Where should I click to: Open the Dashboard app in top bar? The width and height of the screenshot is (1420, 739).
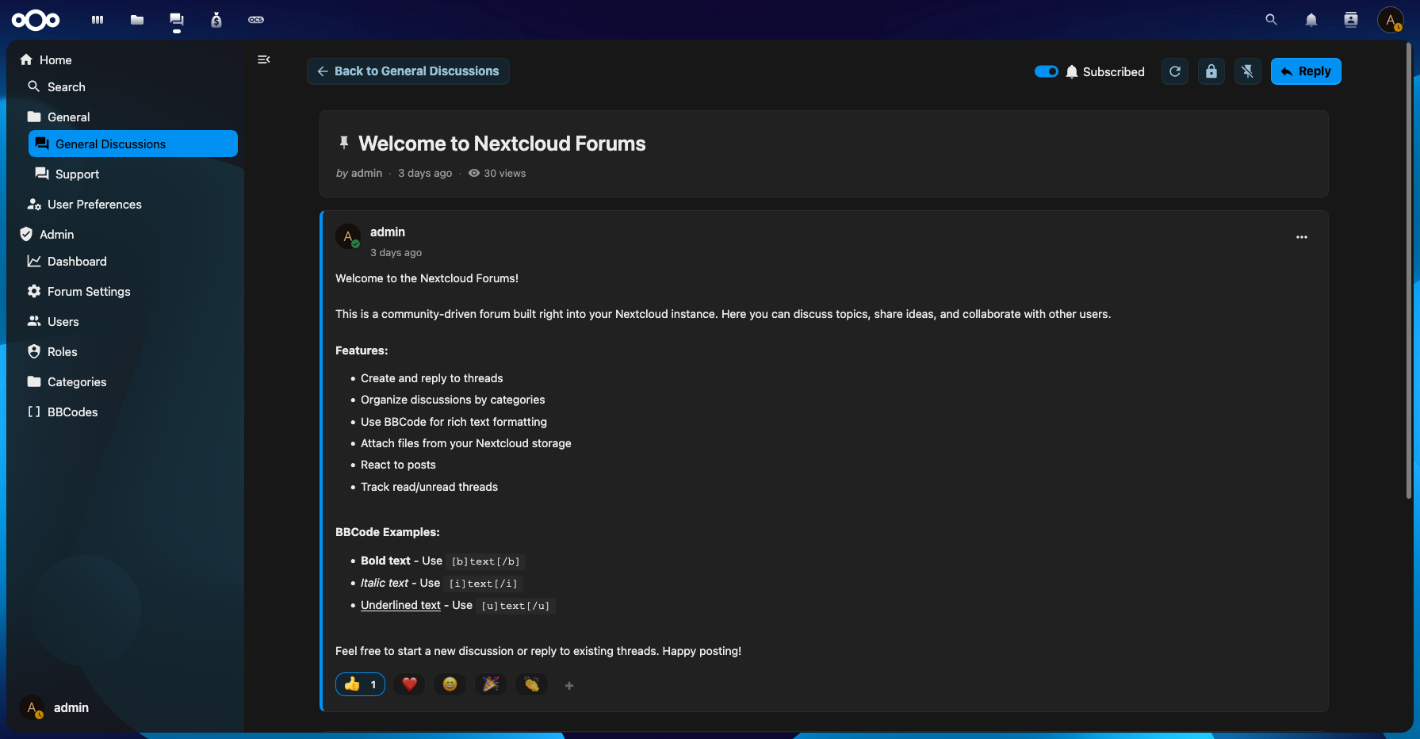[98, 20]
